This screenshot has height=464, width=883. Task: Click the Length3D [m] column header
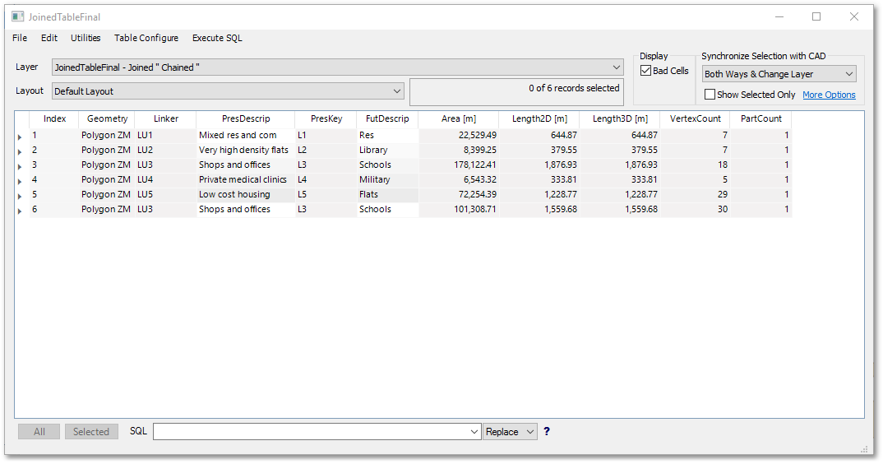tap(620, 119)
